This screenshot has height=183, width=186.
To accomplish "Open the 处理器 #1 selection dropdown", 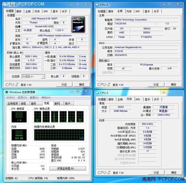I will (x=33, y=76).
